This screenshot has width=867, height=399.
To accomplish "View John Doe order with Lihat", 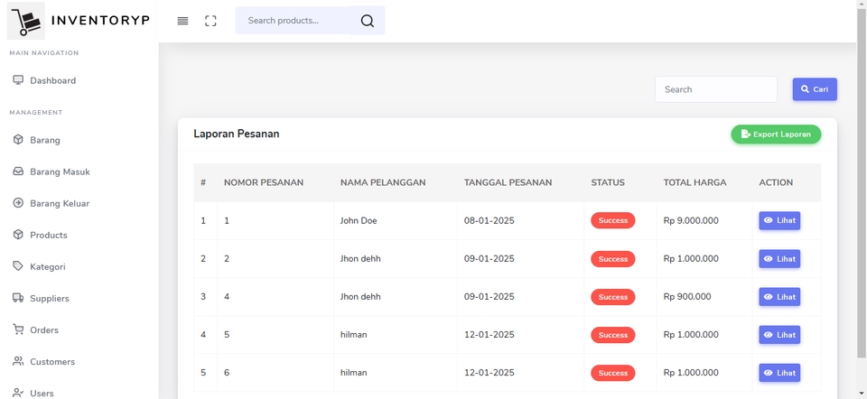I will click(x=779, y=220).
